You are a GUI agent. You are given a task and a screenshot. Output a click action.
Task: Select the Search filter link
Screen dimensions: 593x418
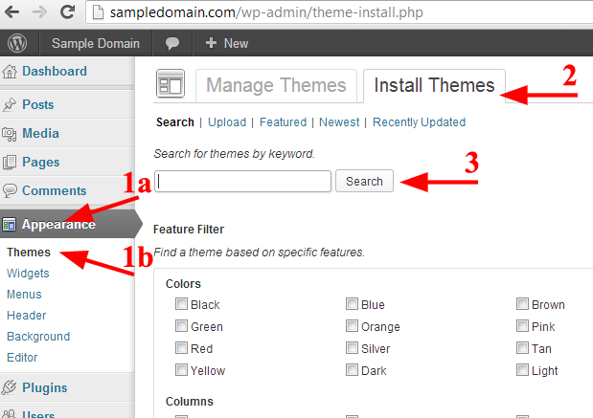click(x=174, y=122)
